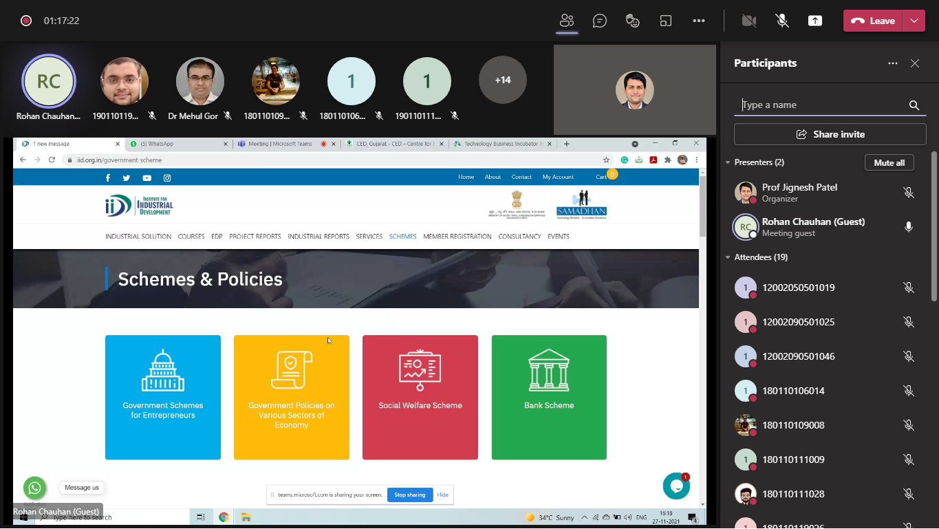The image size is (939, 529).
Task: Unmute the microphone in meeting toolbar
Action: coord(782,21)
